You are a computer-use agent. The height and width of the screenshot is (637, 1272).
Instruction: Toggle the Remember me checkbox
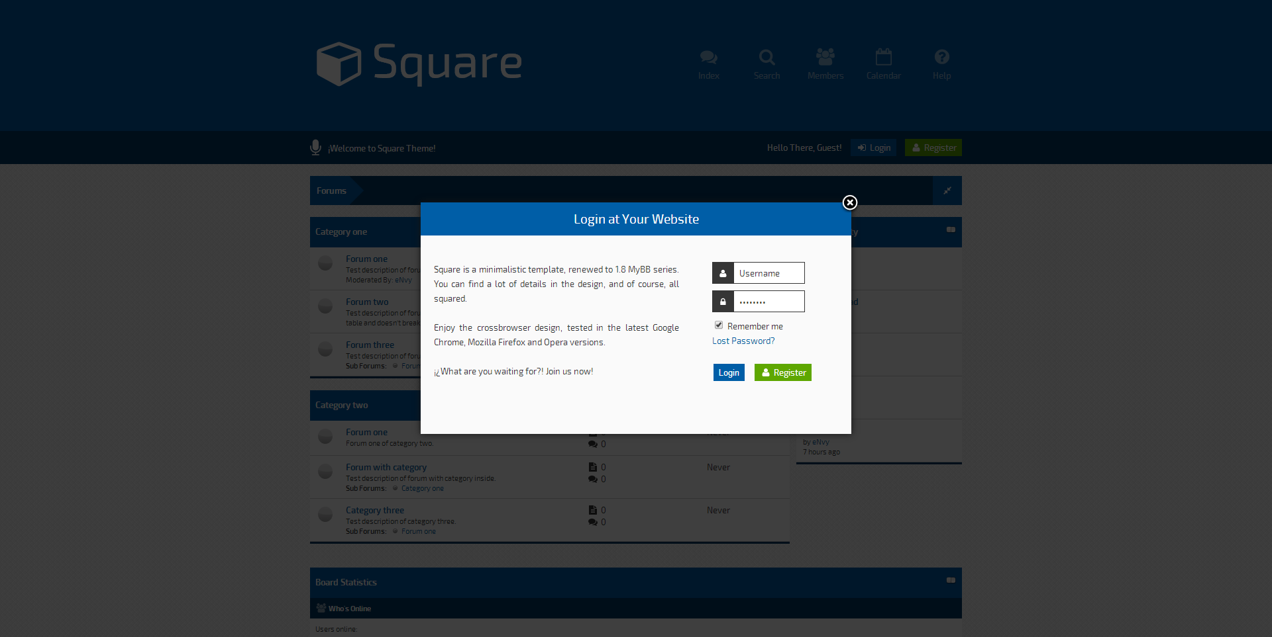(x=719, y=325)
